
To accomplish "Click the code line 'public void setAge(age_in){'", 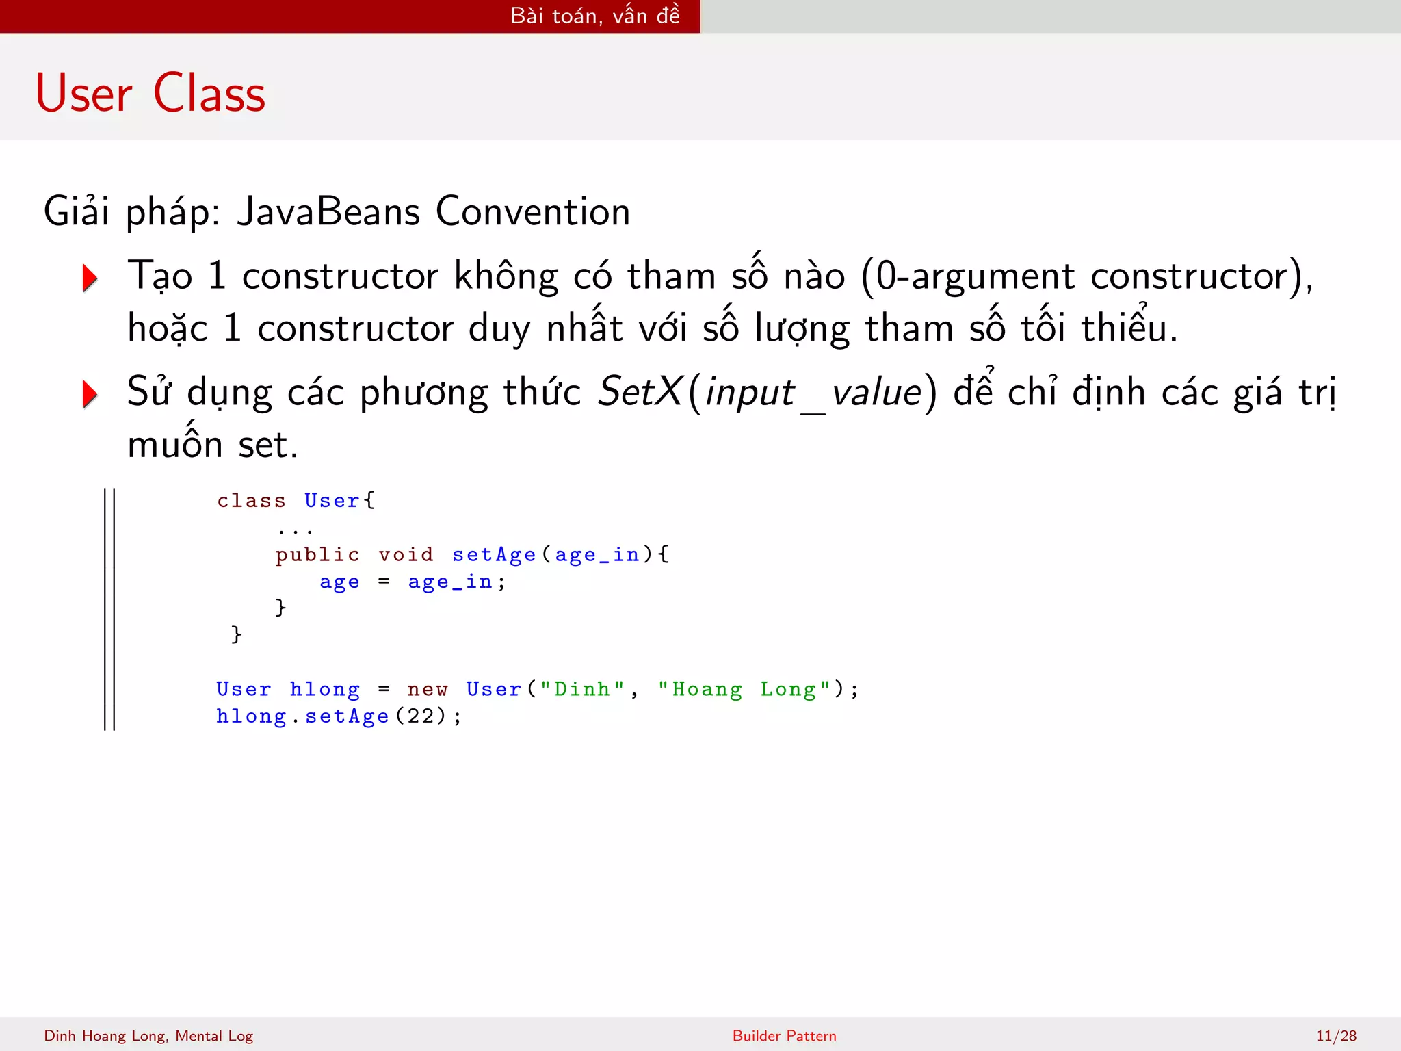I will (472, 555).
